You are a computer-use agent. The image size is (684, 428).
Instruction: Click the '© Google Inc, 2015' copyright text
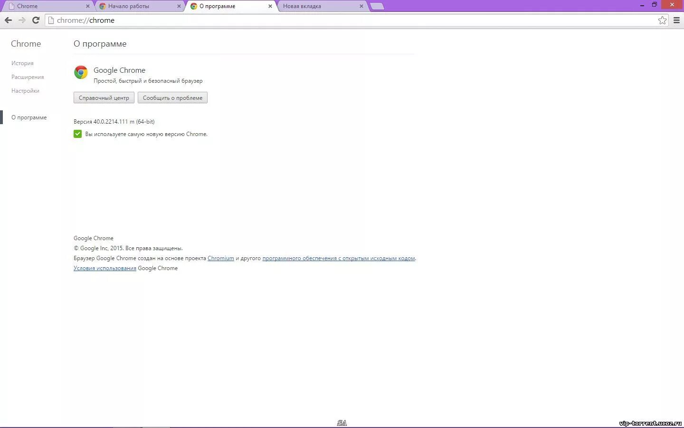(x=98, y=248)
